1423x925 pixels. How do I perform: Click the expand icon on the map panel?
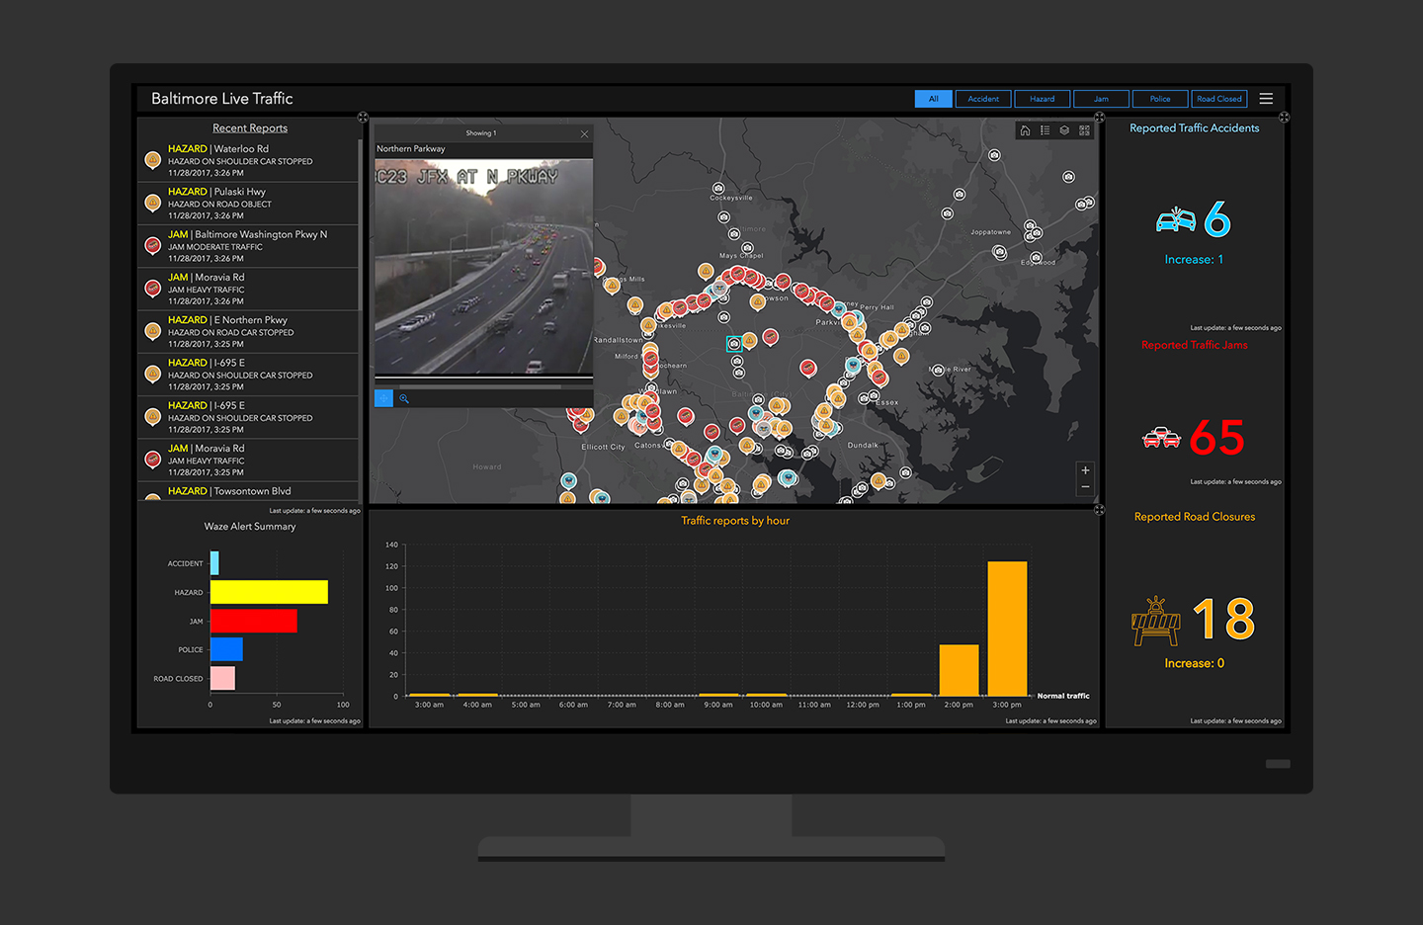coord(1098,116)
